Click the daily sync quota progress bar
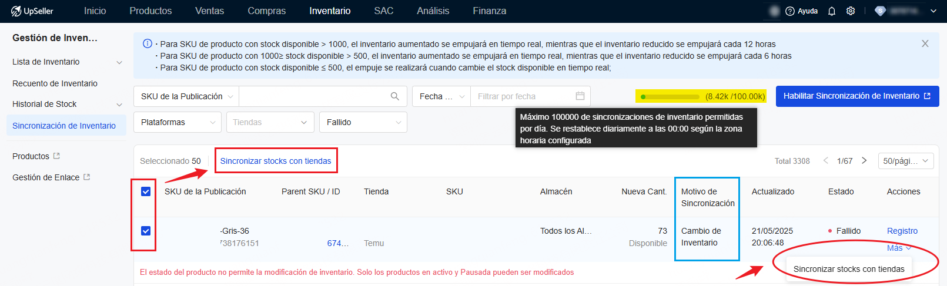Viewport: 947px width, 286px height. pos(670,96)
